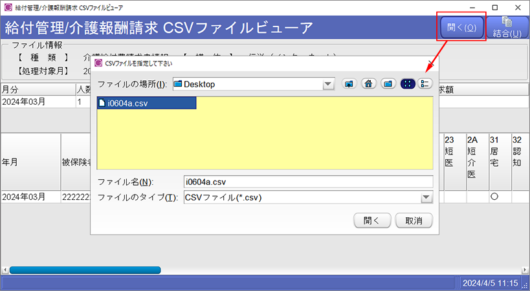530x291 pixels.
Task: Click the 開く(O) button in header
Action: (461, 27)
